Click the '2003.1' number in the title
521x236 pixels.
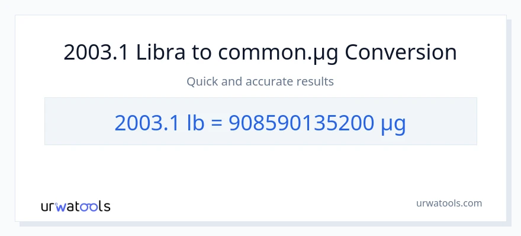pyautogui.click(x=97, y=53)
